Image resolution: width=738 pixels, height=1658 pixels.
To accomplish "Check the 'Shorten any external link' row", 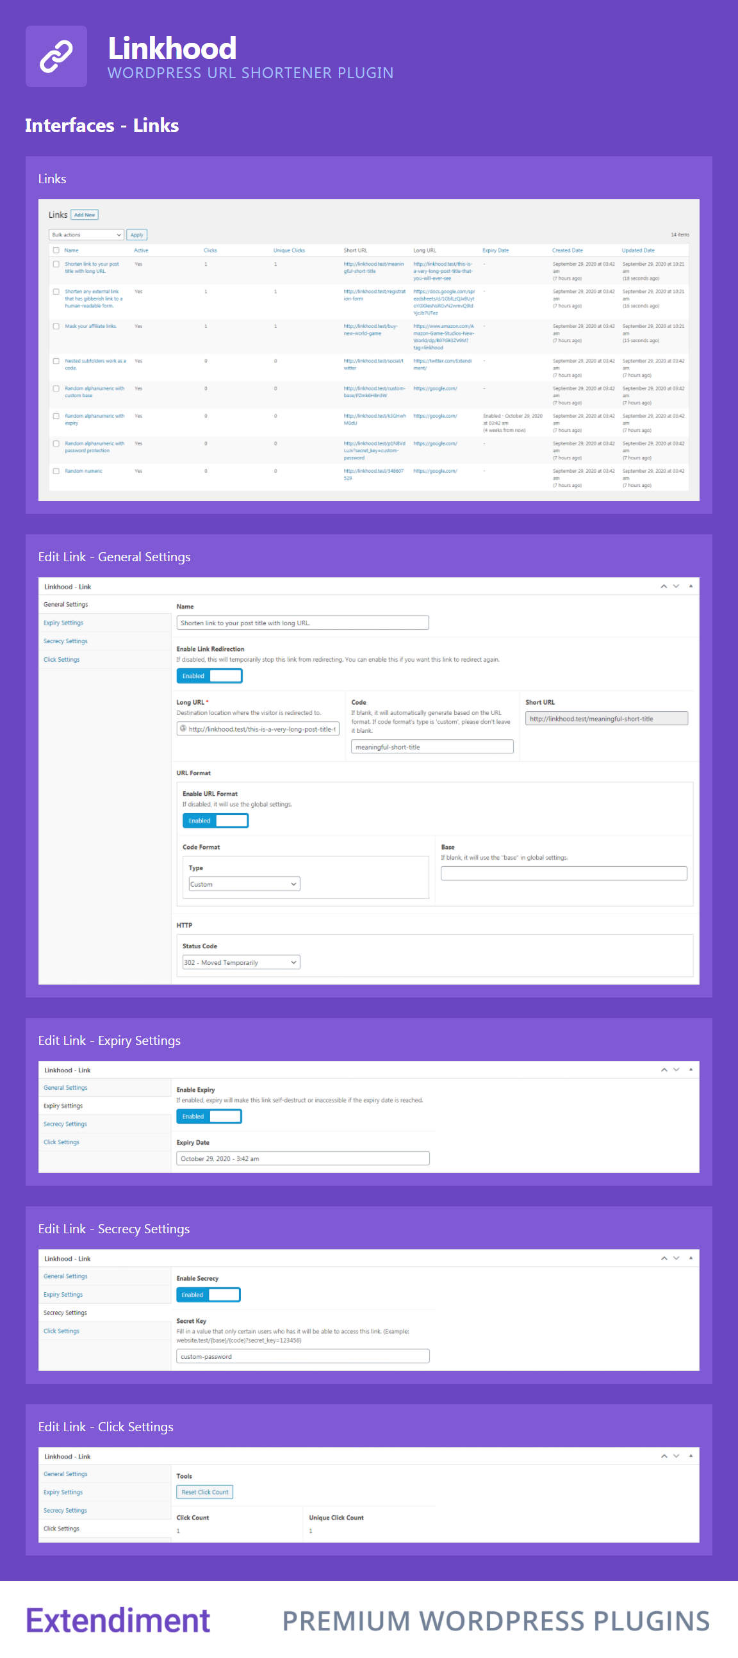I will 56,291.
